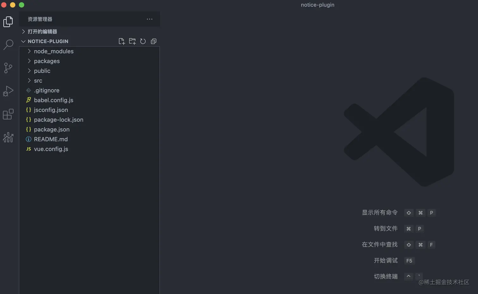Maximize the window with green button

click(21, 5)
